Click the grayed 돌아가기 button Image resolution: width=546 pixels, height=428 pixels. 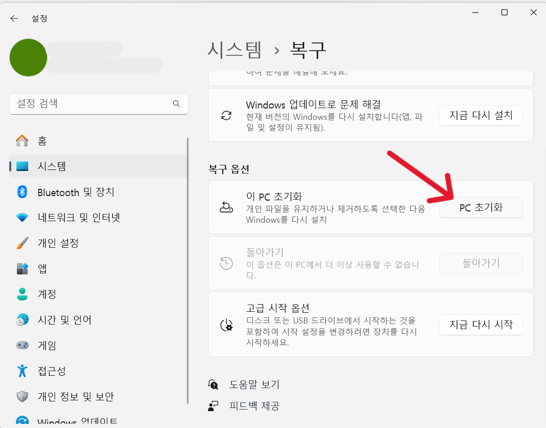pyautogui.click(x=481, y=264)
